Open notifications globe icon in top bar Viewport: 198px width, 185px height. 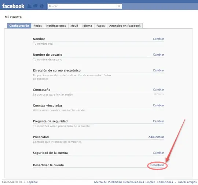coord(41,6)
